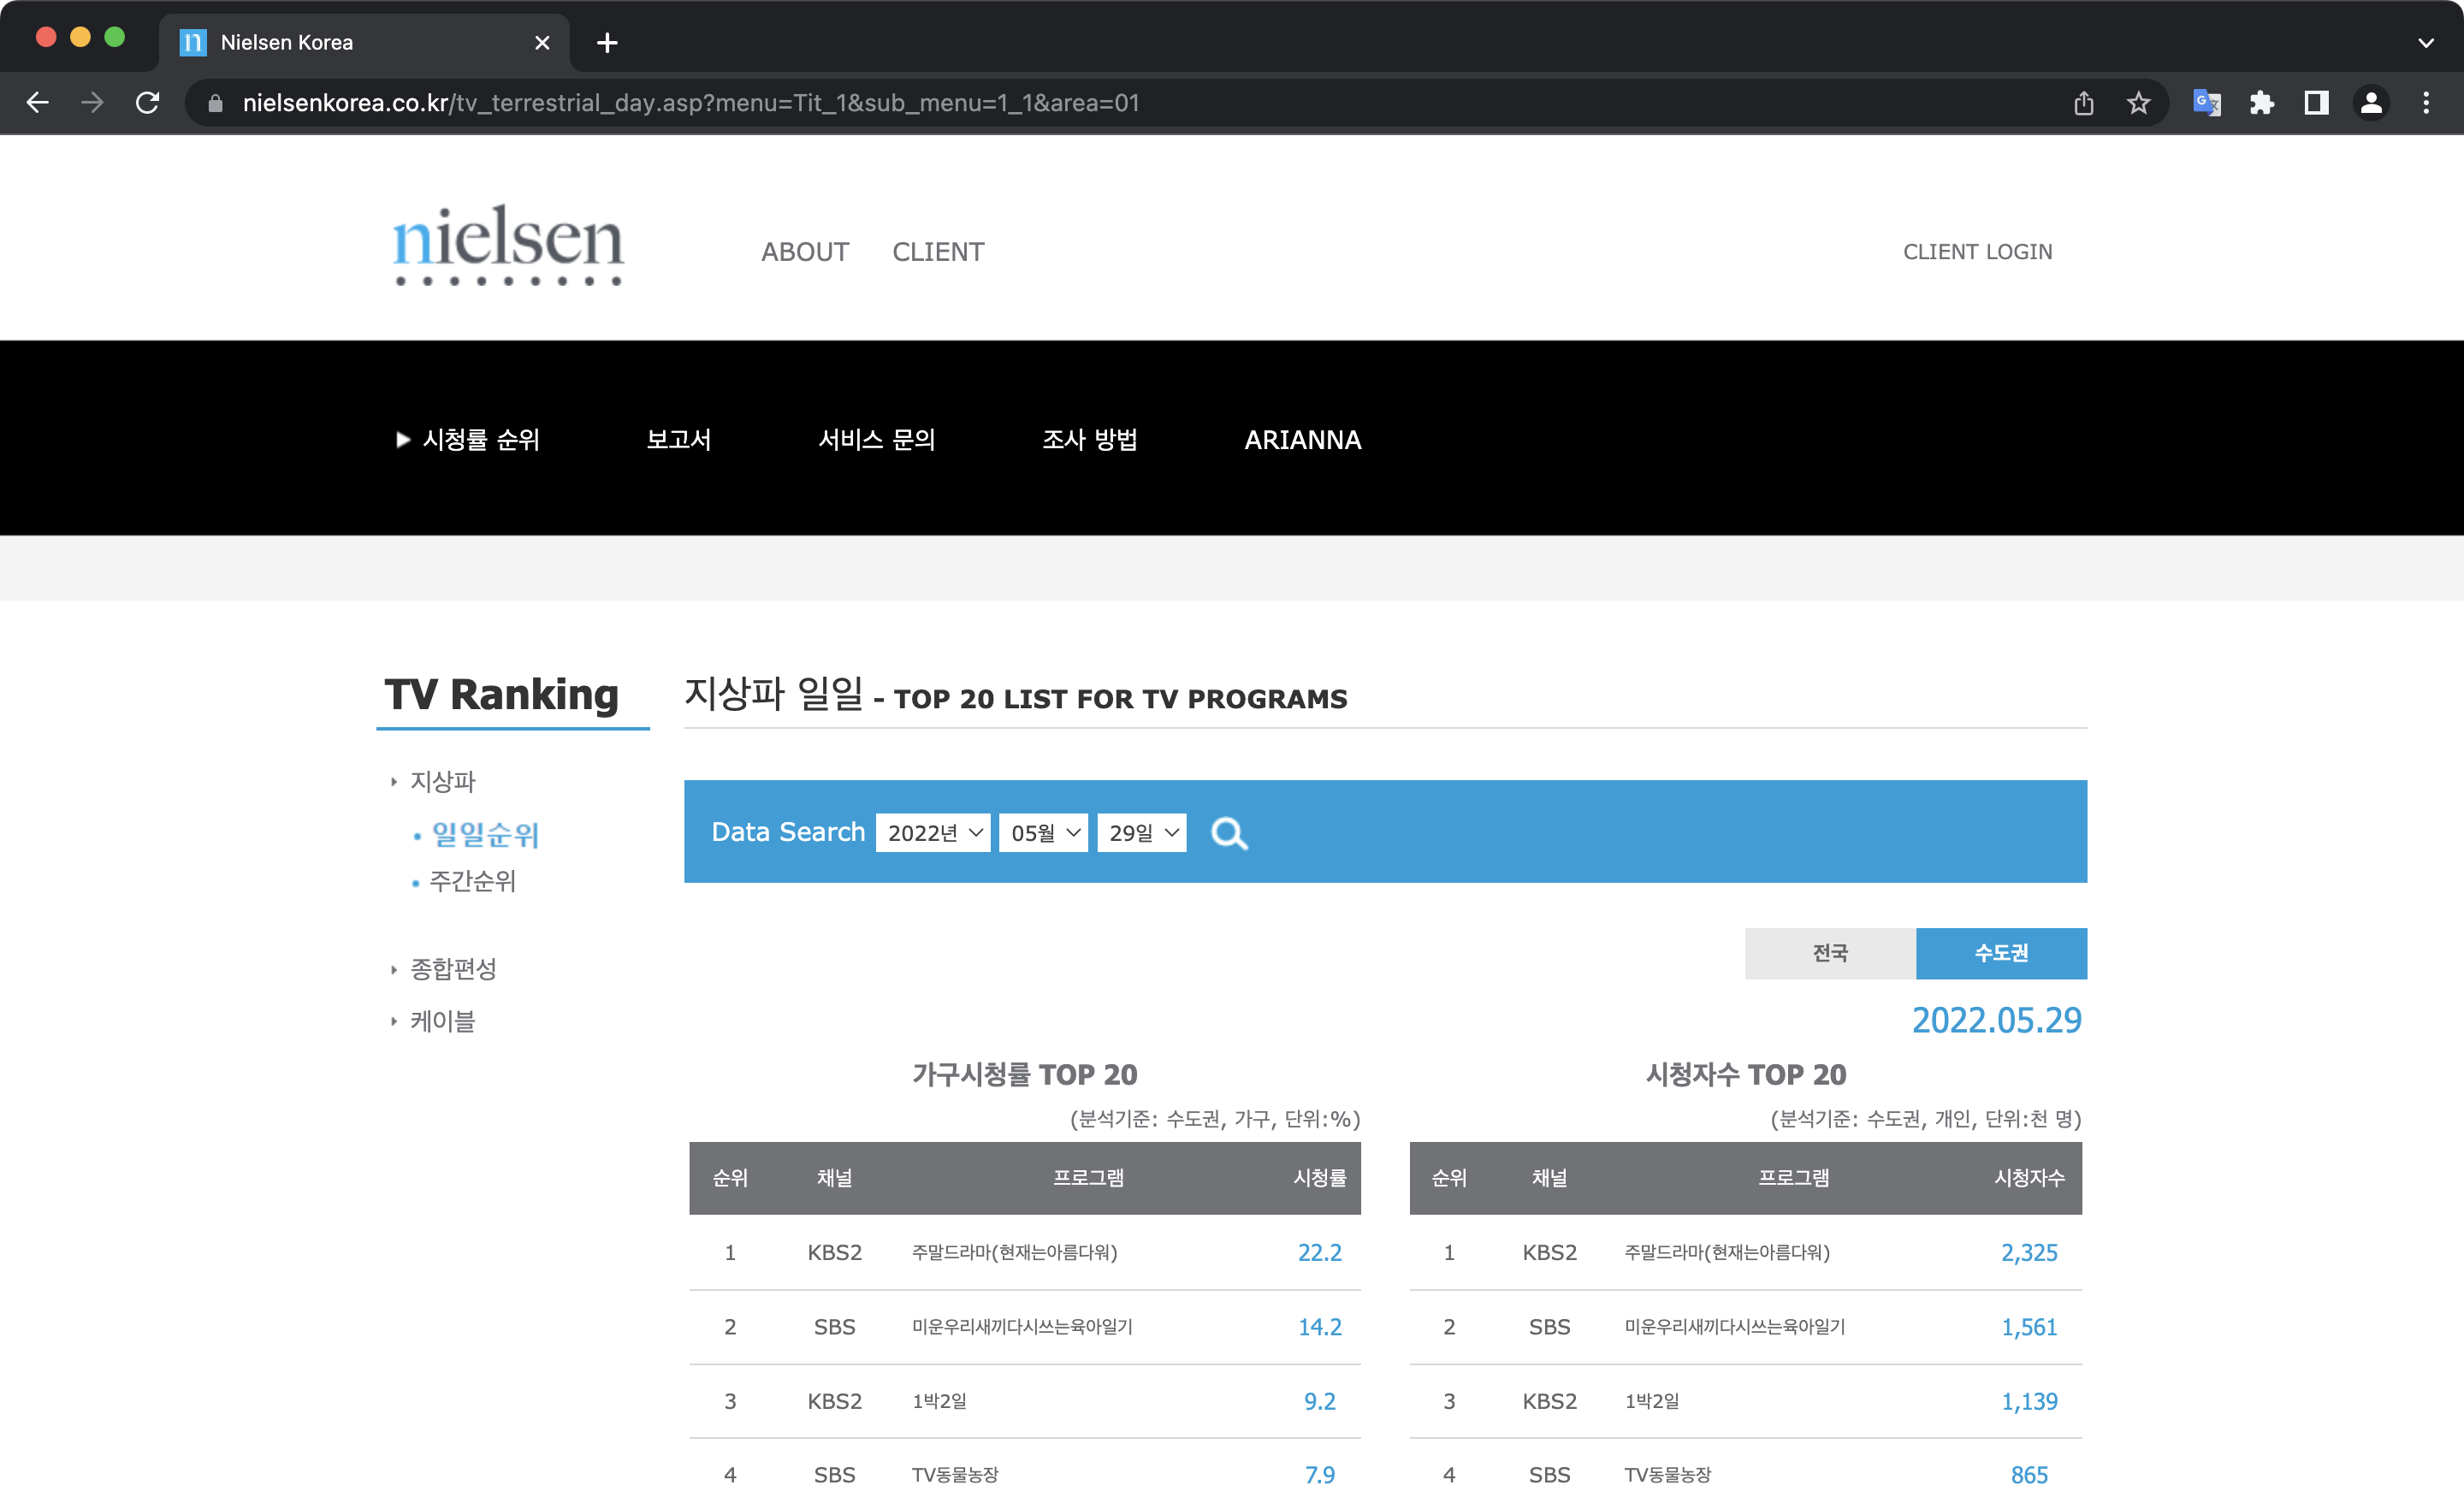The height and width of the screenshot is (1497, 2464).
Task: Open a new tab with plus icon
Action: 607,43
